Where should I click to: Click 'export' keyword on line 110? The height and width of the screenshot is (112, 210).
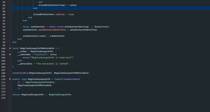tap(16, 79)
